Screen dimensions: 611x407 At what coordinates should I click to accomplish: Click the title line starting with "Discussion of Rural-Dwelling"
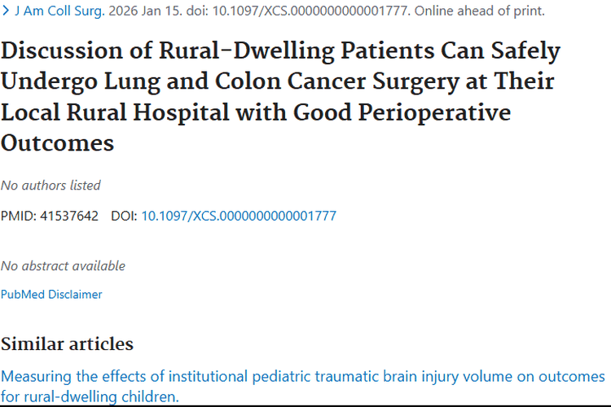pyautogui.click(x=280, y=50)
